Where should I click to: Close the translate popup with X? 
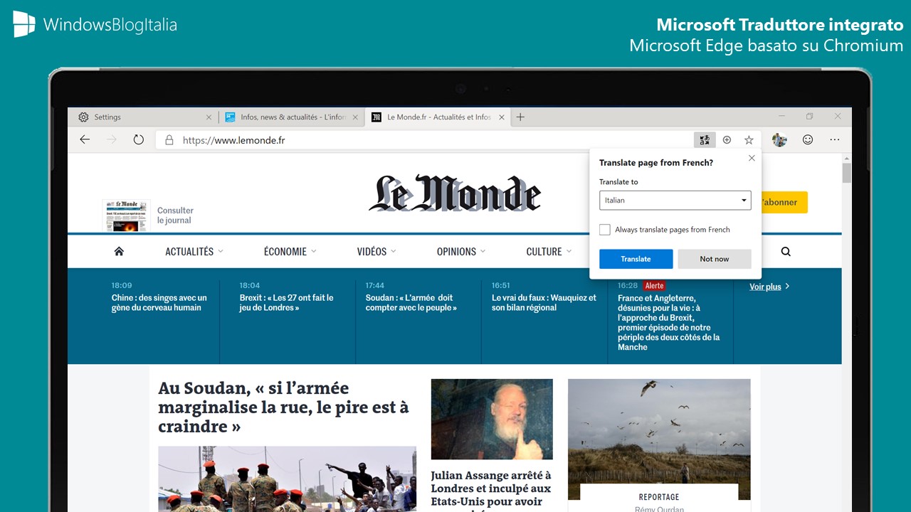tap(752, 159)
